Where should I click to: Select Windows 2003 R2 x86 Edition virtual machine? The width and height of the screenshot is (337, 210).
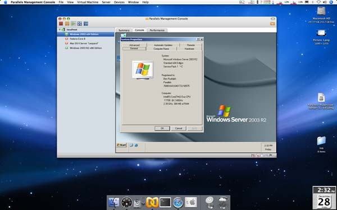click(x=86, y=48)
